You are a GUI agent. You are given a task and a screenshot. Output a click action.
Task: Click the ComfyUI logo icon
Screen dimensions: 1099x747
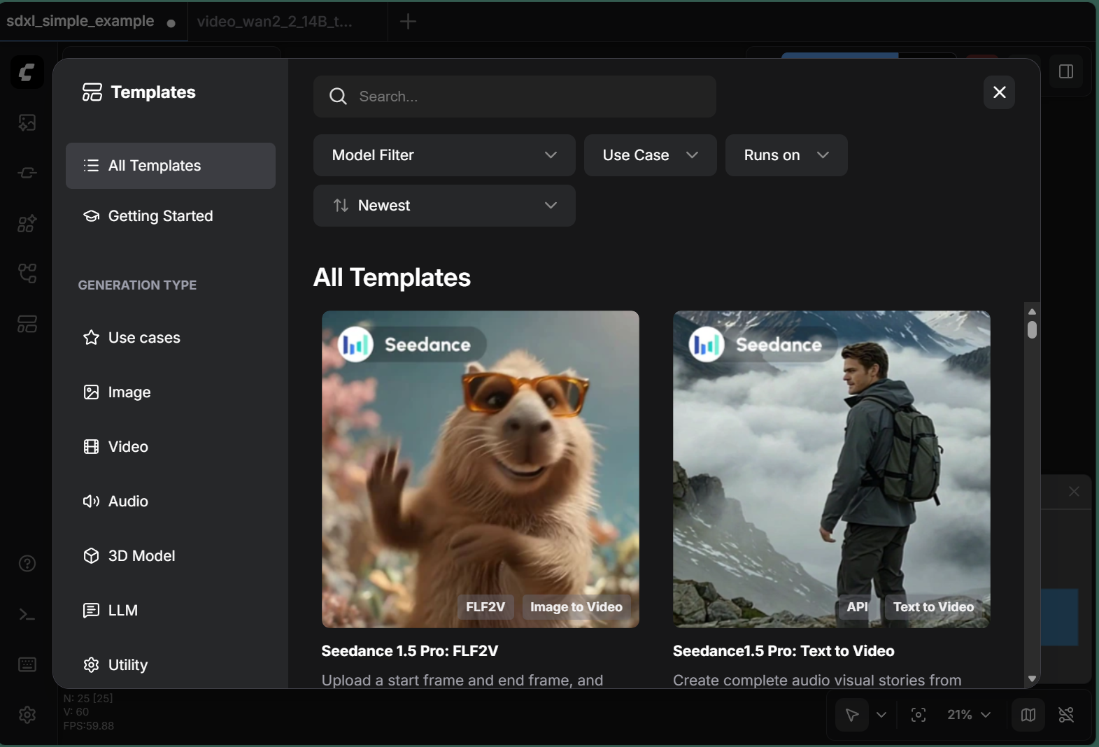click(27, 72)
